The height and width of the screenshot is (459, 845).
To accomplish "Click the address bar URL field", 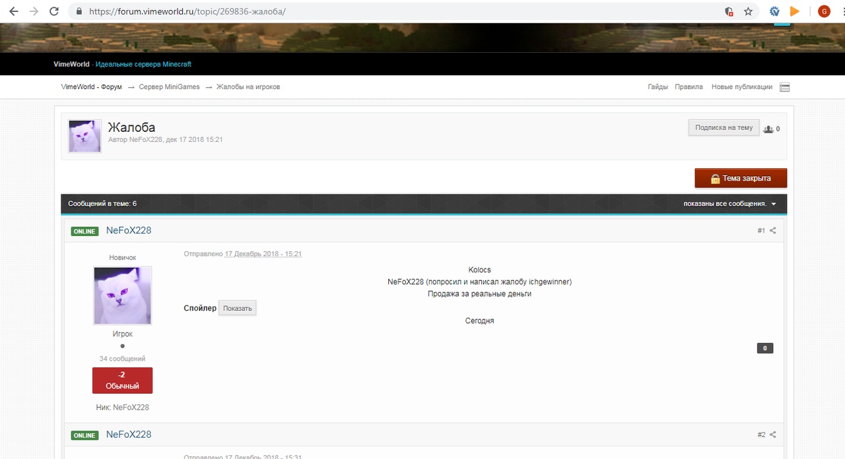I will coord(396,11).
